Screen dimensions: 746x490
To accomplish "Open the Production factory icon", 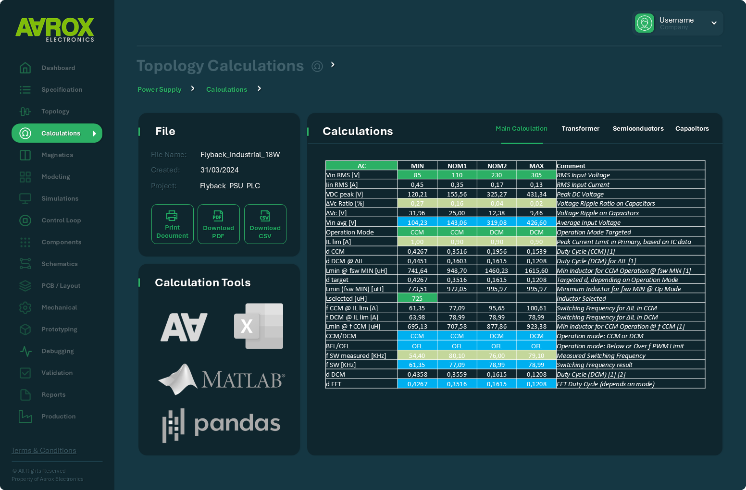I will [x=25, y=416].
